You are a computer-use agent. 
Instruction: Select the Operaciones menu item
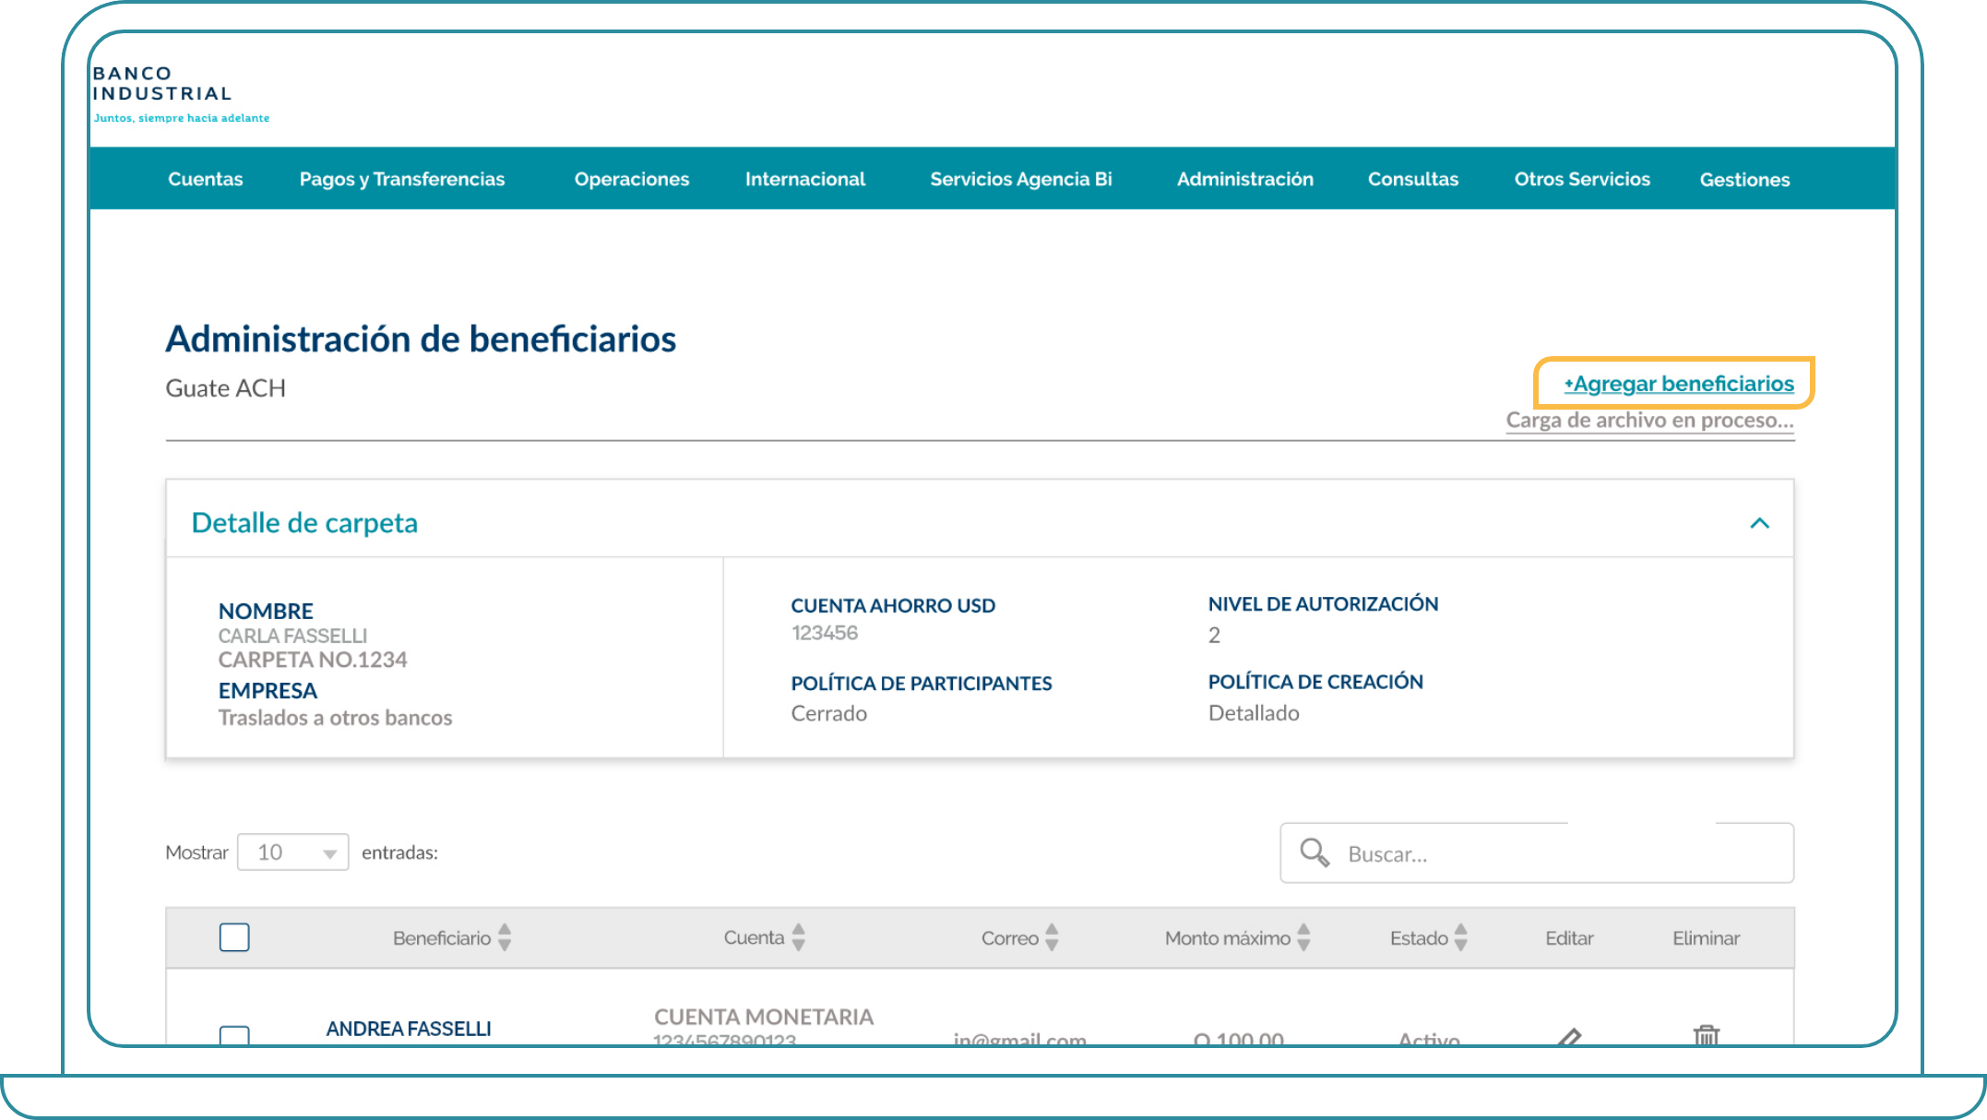click(x=632, y=179)
